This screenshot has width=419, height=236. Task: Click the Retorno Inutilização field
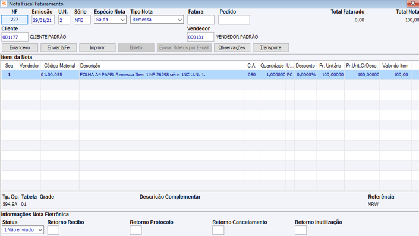click(x=301, y=230)
